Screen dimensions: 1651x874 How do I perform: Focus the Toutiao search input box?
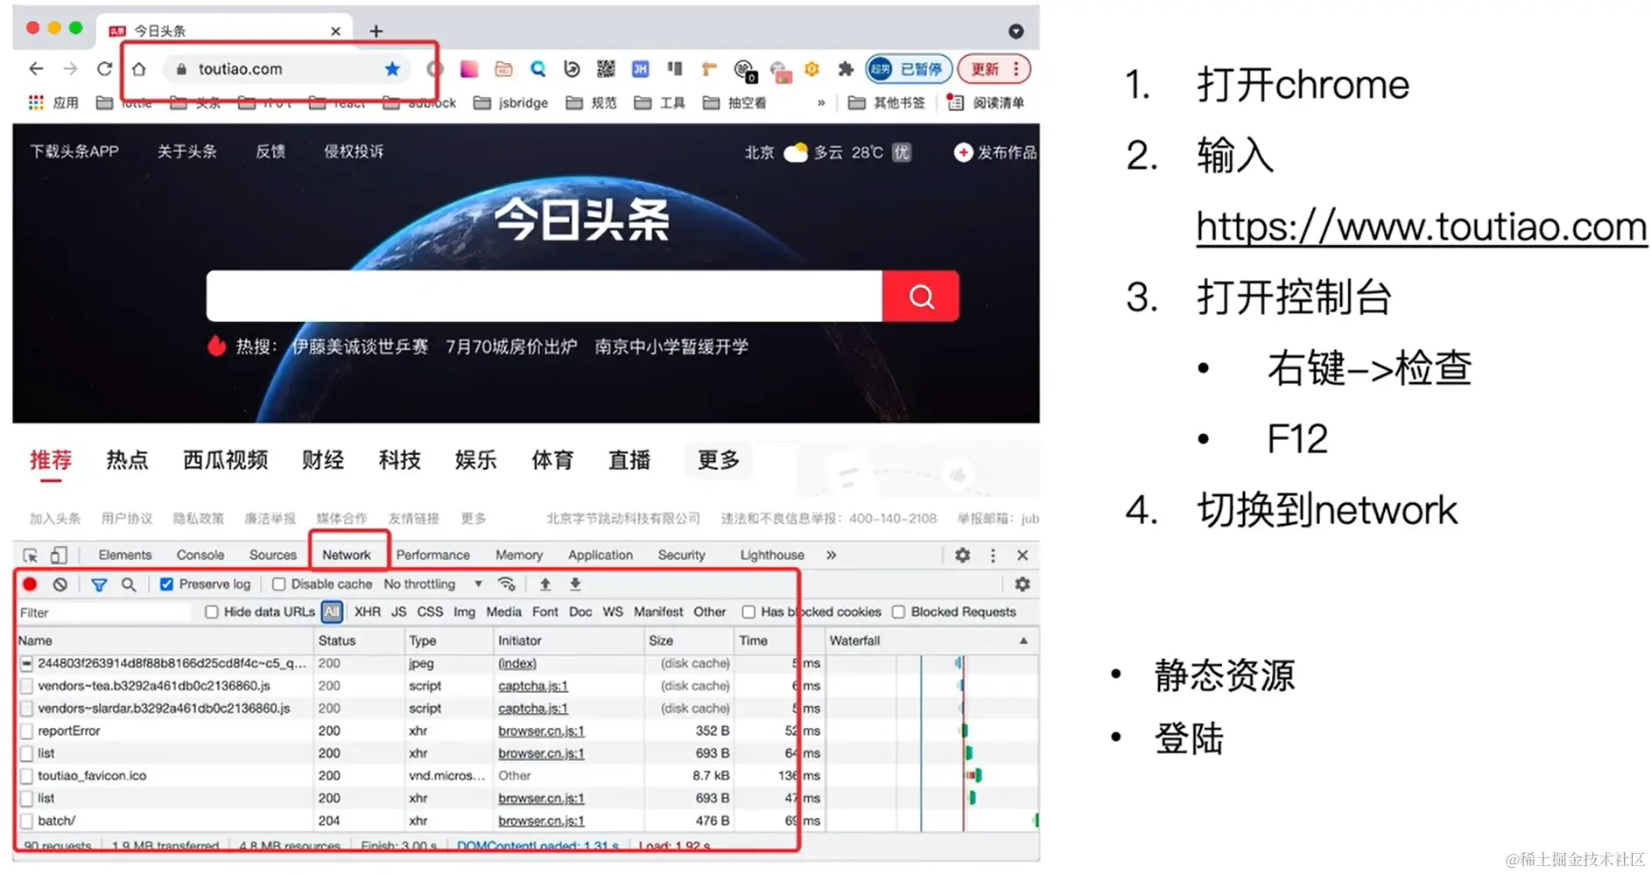click(544, 297)
